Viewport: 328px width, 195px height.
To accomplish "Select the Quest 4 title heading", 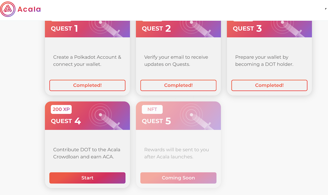I will click(66, 121).
